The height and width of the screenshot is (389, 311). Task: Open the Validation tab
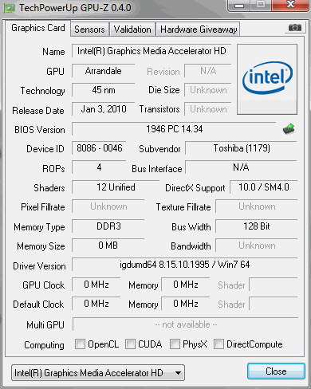[132, 29]
